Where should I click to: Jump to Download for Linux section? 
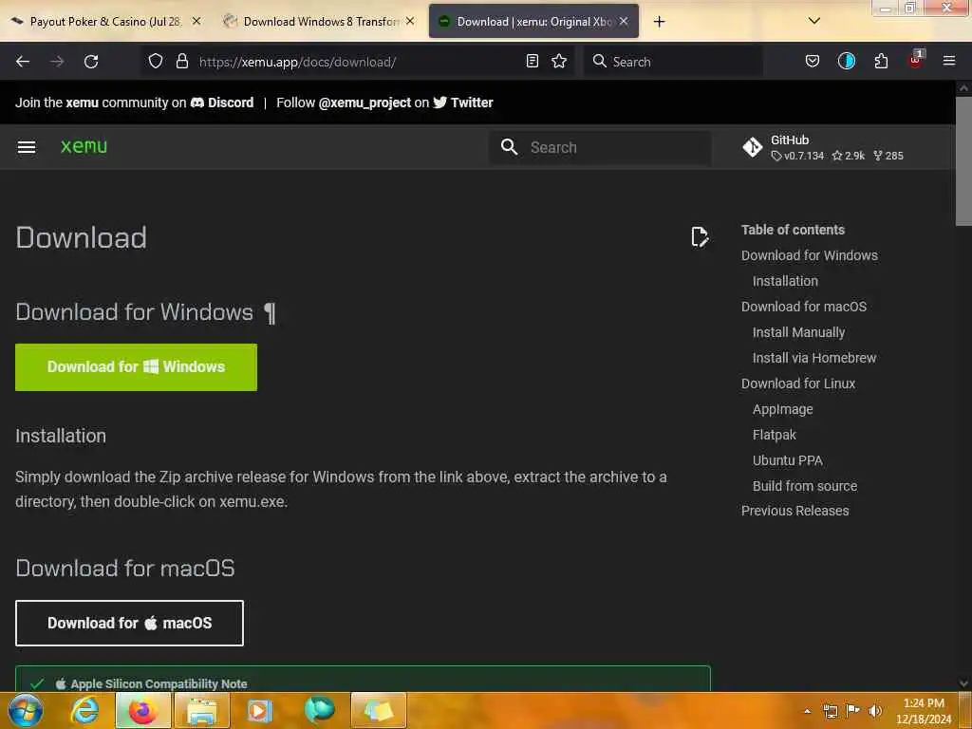(x=797, y=383)
